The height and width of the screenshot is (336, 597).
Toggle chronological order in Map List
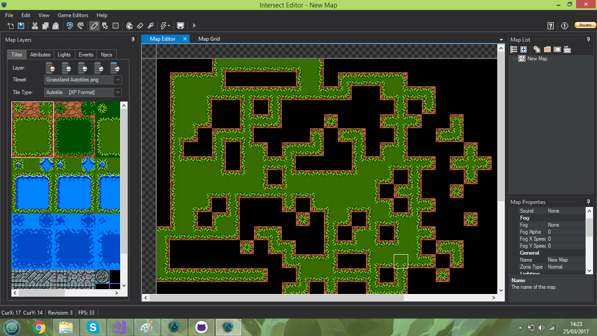click(x=514, y=49)
